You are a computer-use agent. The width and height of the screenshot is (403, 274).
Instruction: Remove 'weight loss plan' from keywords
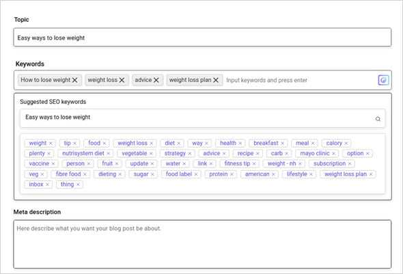click(x=216, y=80)
